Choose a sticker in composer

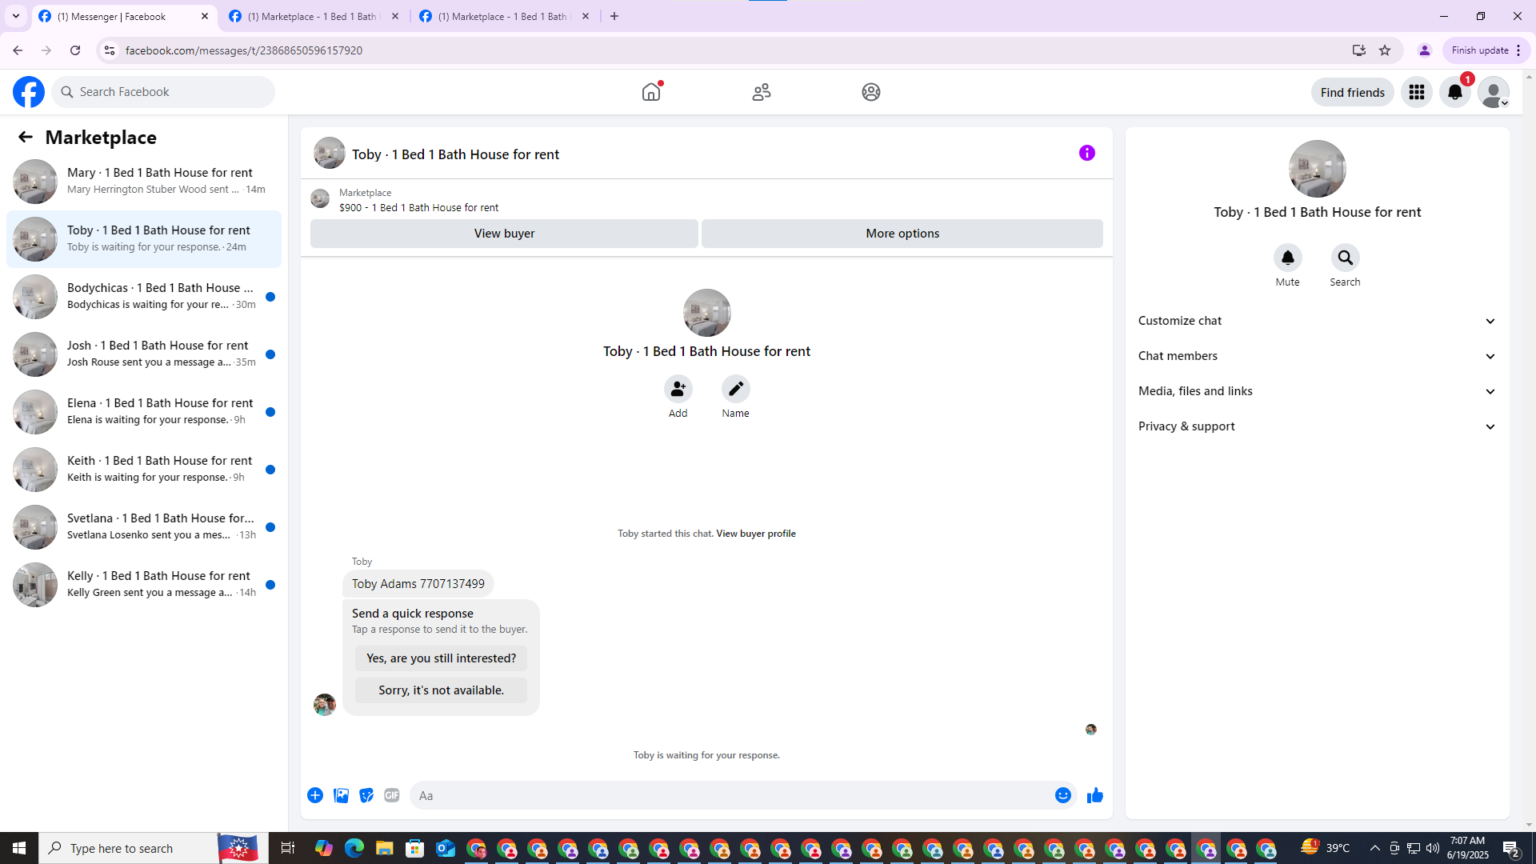(x=366, y=795)
